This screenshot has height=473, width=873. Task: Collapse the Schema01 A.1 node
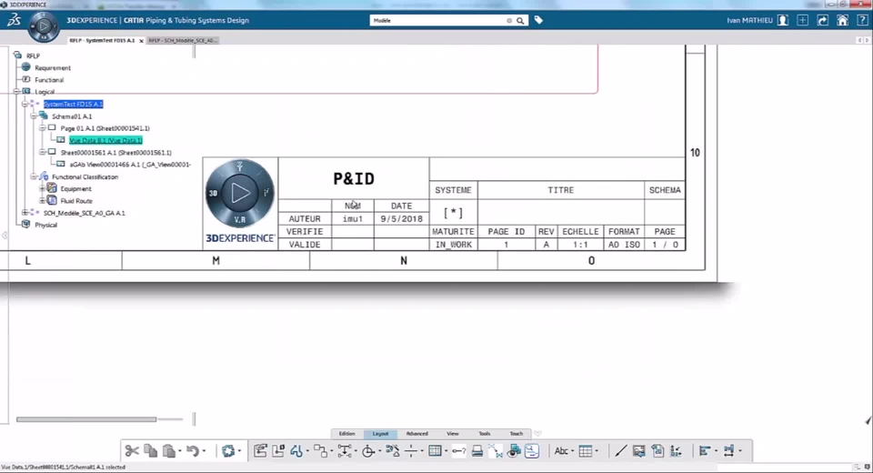34,116
